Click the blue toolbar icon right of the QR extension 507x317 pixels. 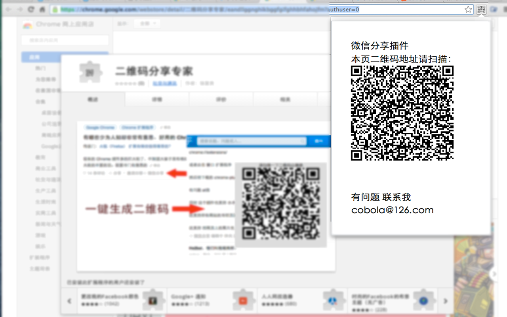pyautogui.click(x=494, y=10)
